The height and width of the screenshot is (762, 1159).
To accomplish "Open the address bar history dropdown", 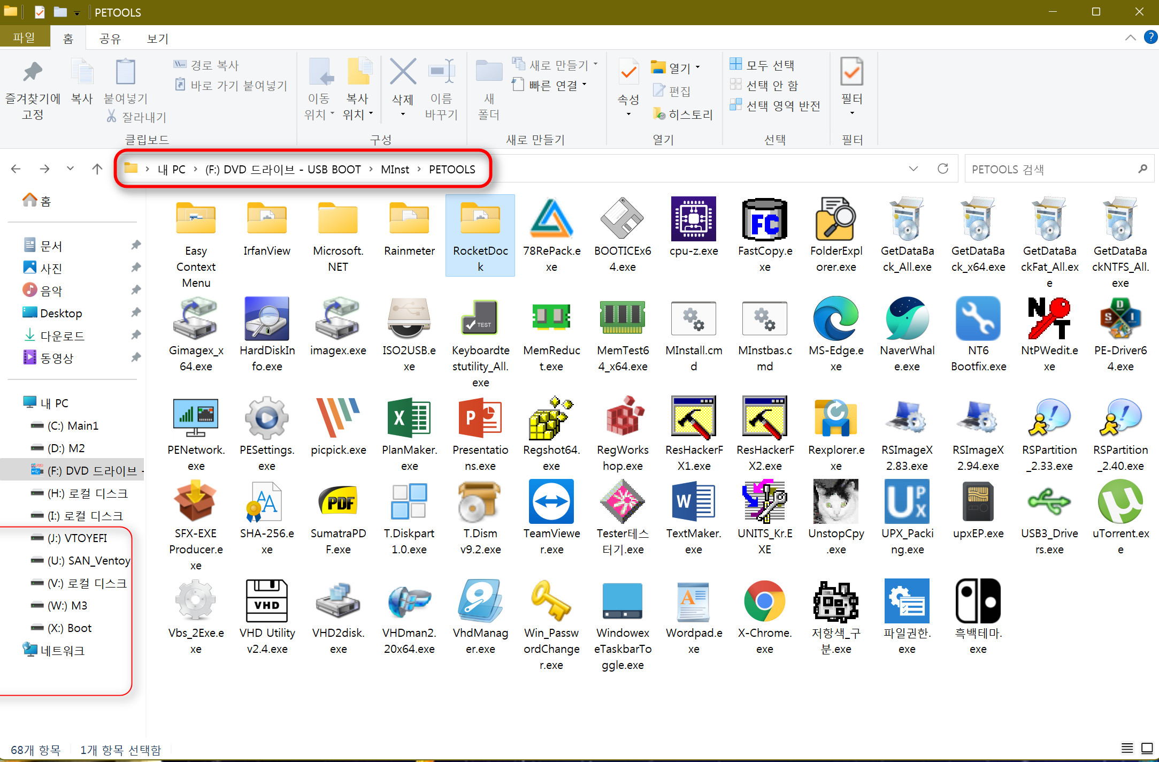I will [914, 169].
